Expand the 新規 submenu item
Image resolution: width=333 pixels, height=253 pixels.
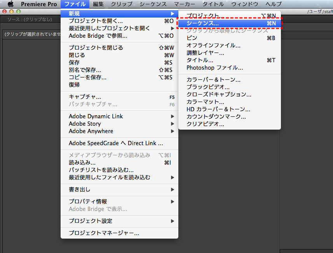(x=119, y=14)
